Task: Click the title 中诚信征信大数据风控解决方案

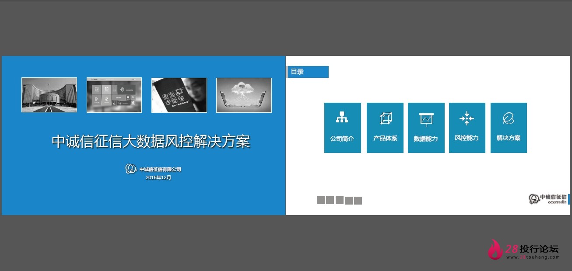Action: point(151,142)
